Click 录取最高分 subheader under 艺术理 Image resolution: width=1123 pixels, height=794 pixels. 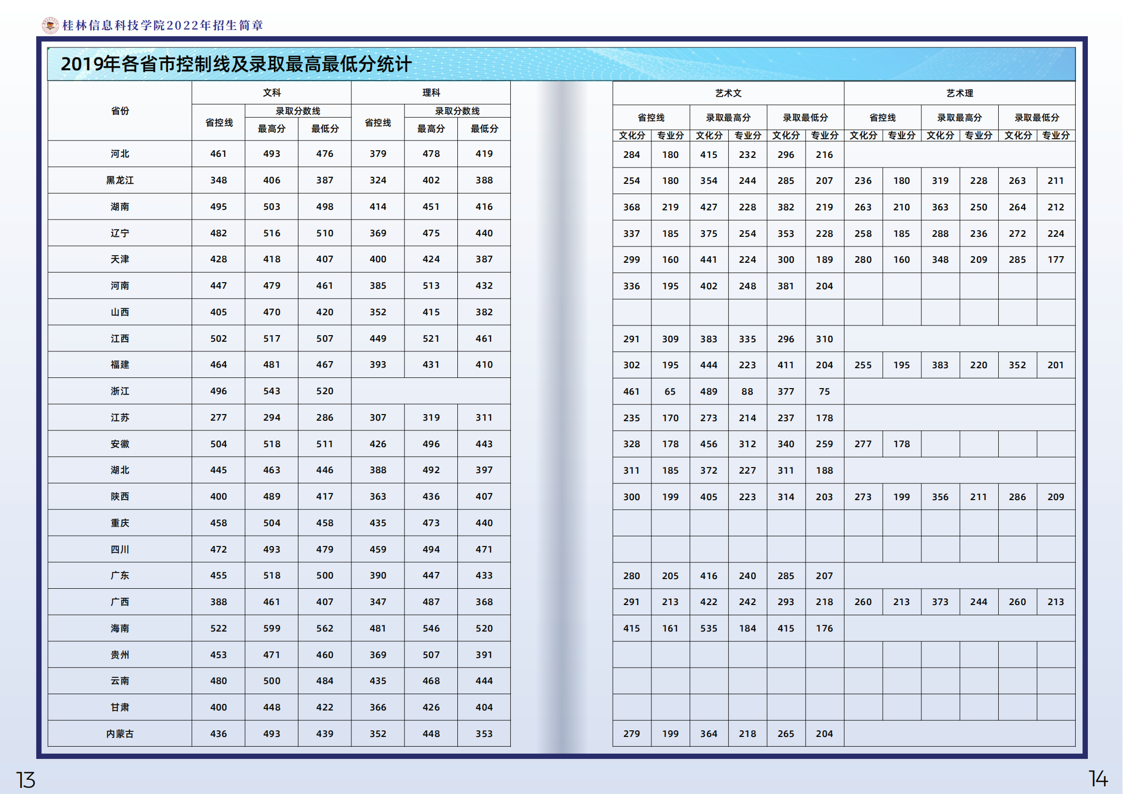click(x=959, y=118)
